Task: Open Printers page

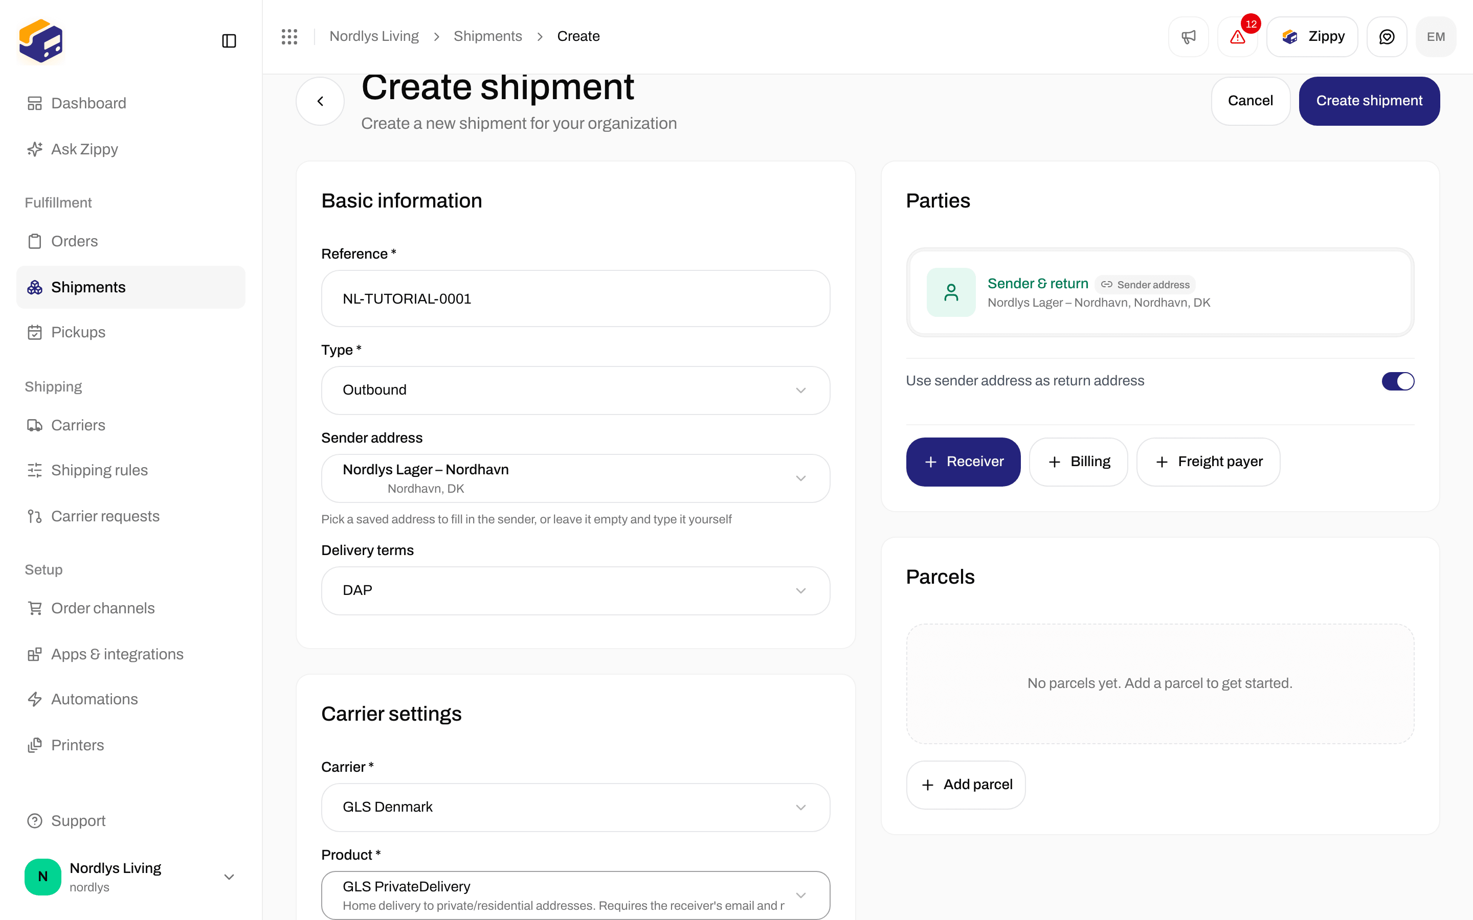Action: point(131,745)
